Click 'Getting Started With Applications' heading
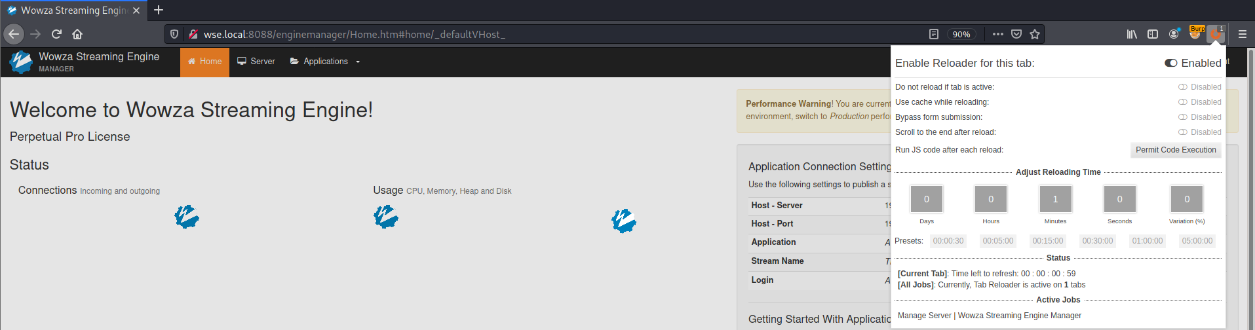The height and width of the screenshot is (330, 1255). [820, 319]
